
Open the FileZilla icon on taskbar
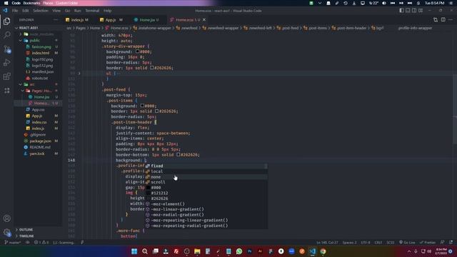[x=176, y=251]
